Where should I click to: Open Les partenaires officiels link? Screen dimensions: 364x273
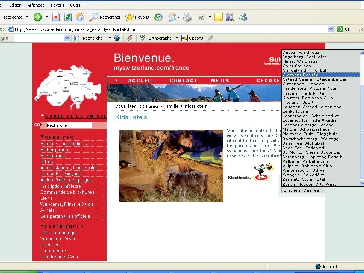pos(65,216)
